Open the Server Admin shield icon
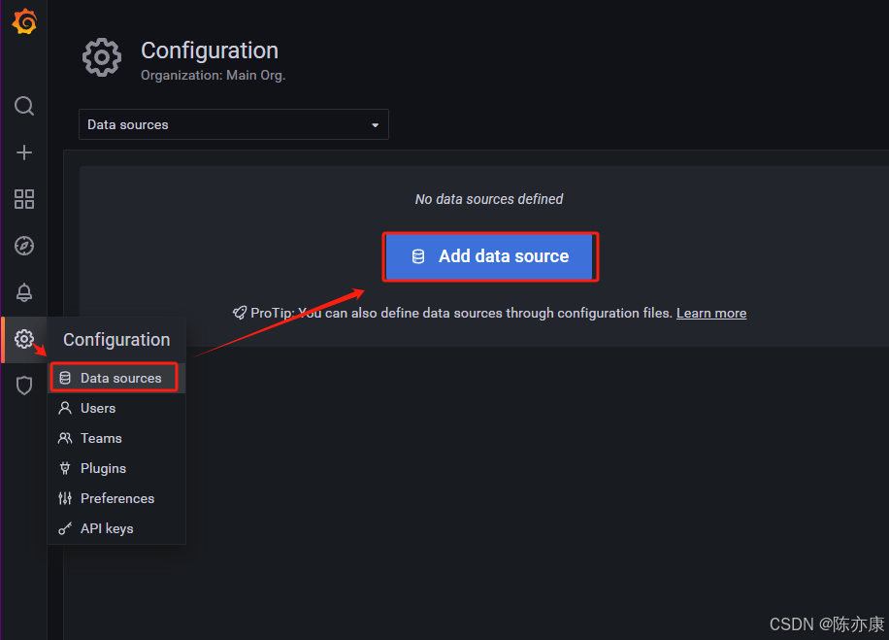 tap(24, 386)
